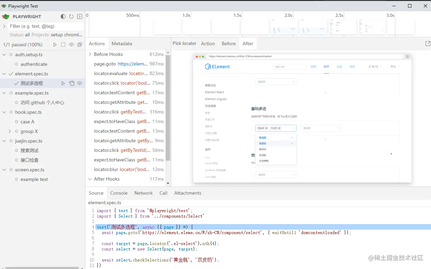Select the 75ms locator.click action

[x=126, y=83]
